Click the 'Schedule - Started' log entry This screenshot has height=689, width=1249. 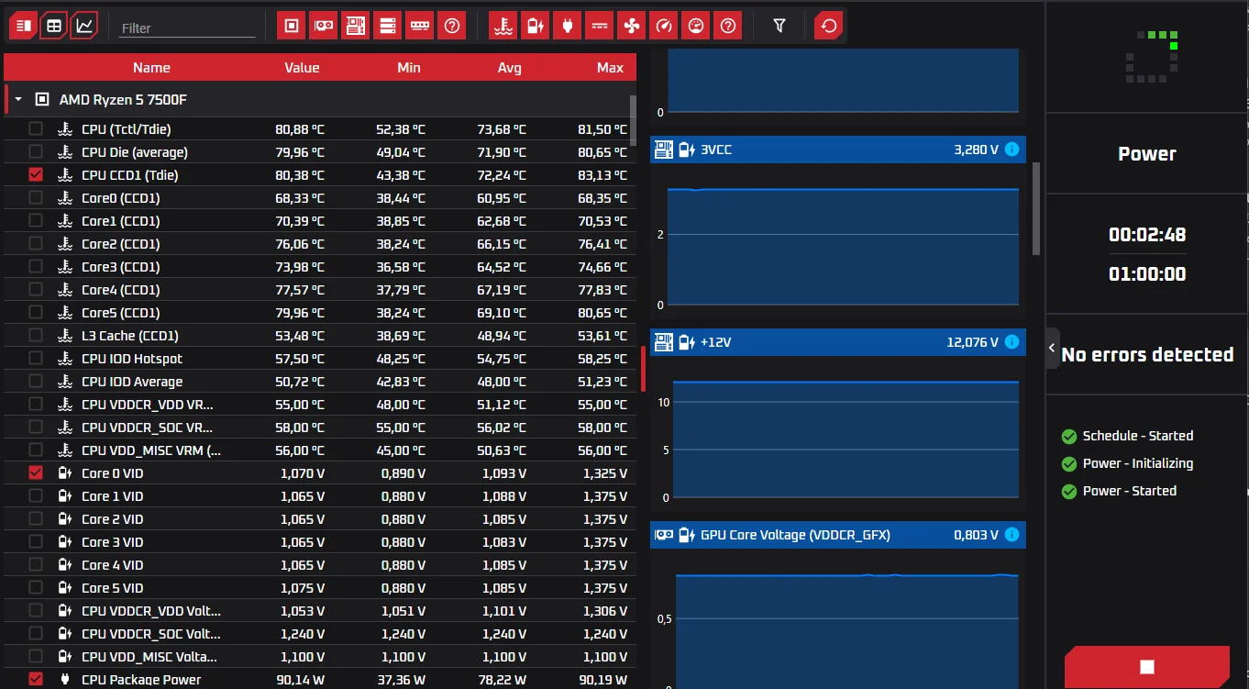(1138, 436)
